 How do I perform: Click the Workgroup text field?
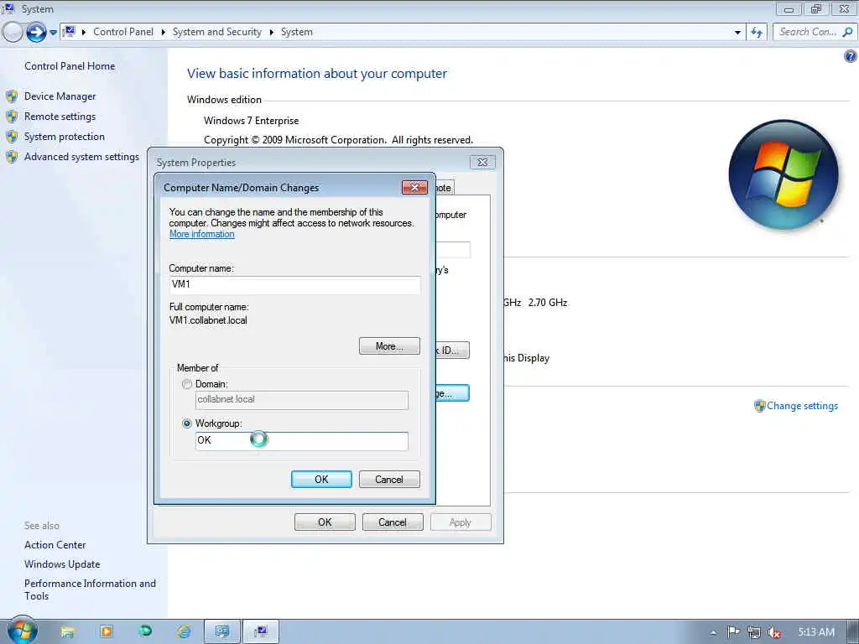(x=301, y=441)
